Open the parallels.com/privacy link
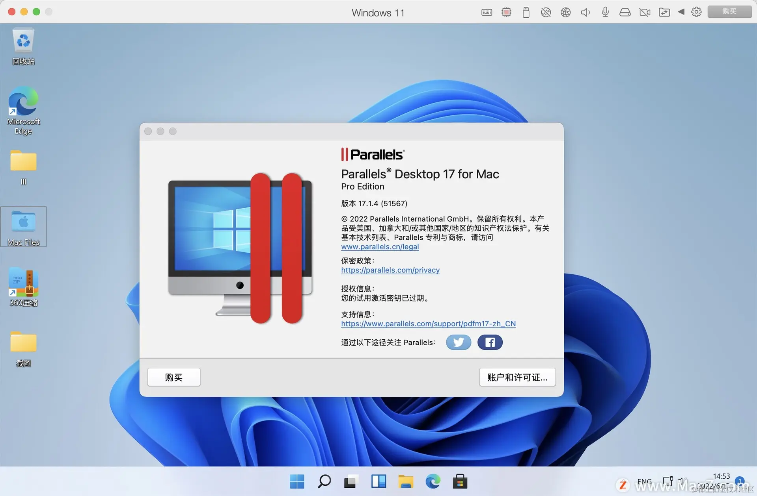Image resolution: width=757 pixels, height=496 pixels. click(x=390, y=270)
